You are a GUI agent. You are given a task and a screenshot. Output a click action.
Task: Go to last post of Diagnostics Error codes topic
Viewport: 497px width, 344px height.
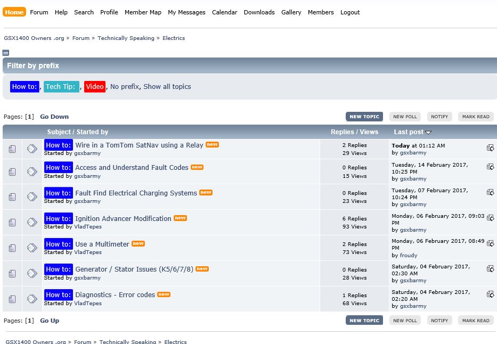491,294
